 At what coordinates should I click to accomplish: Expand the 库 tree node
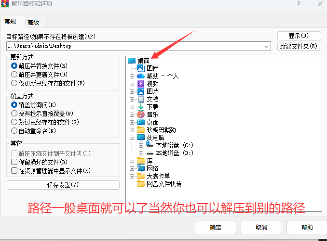click(x=132, y=161)
